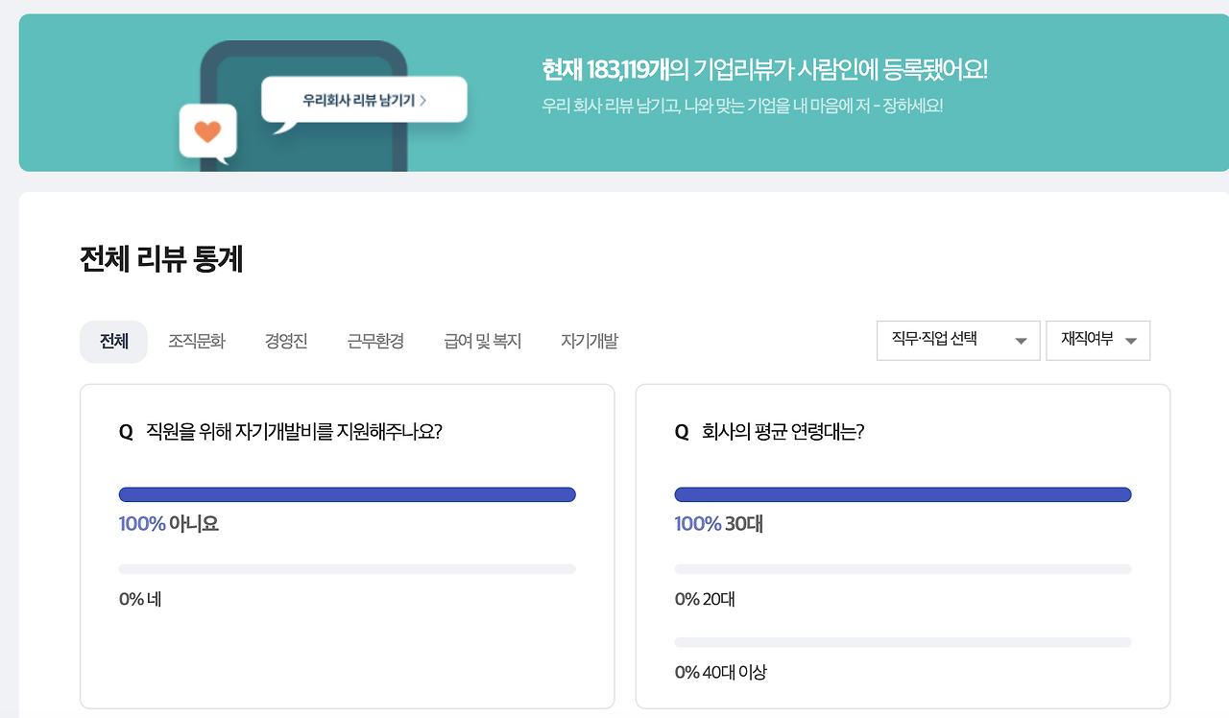Click the Q icon beside 자기개발비 question
The width and height of the screenshot is (1229, 718).
click(x=126, y=432)
